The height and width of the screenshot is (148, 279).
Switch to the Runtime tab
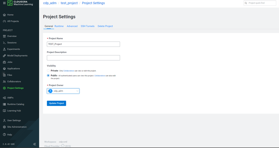(59, 26)
